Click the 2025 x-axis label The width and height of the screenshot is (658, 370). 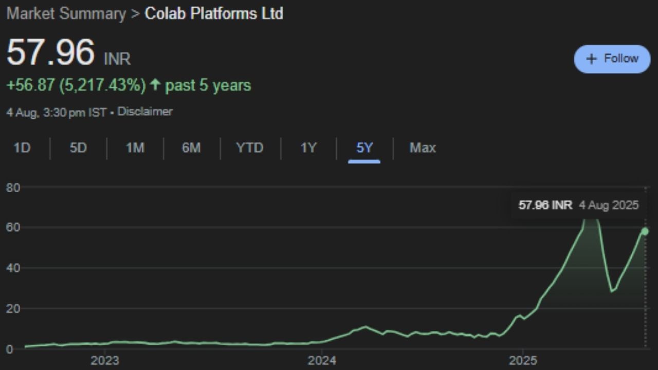(x=523, y=359)
